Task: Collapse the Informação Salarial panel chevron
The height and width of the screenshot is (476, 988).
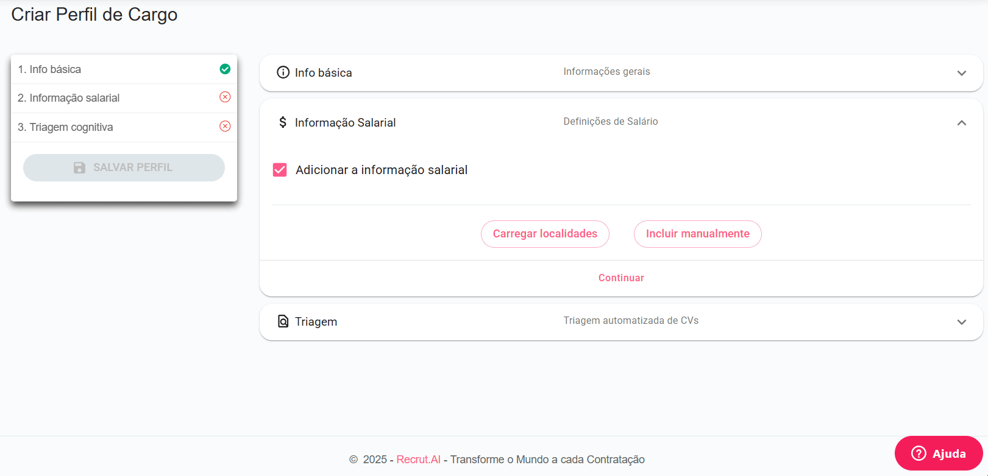Action: click(x=961, y=123)
